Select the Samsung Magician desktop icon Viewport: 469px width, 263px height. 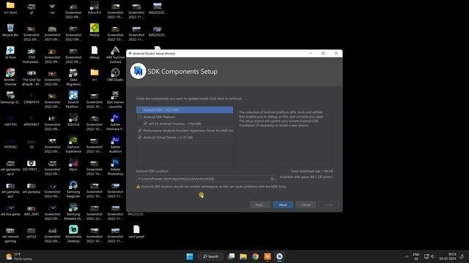tap(73, 189)
